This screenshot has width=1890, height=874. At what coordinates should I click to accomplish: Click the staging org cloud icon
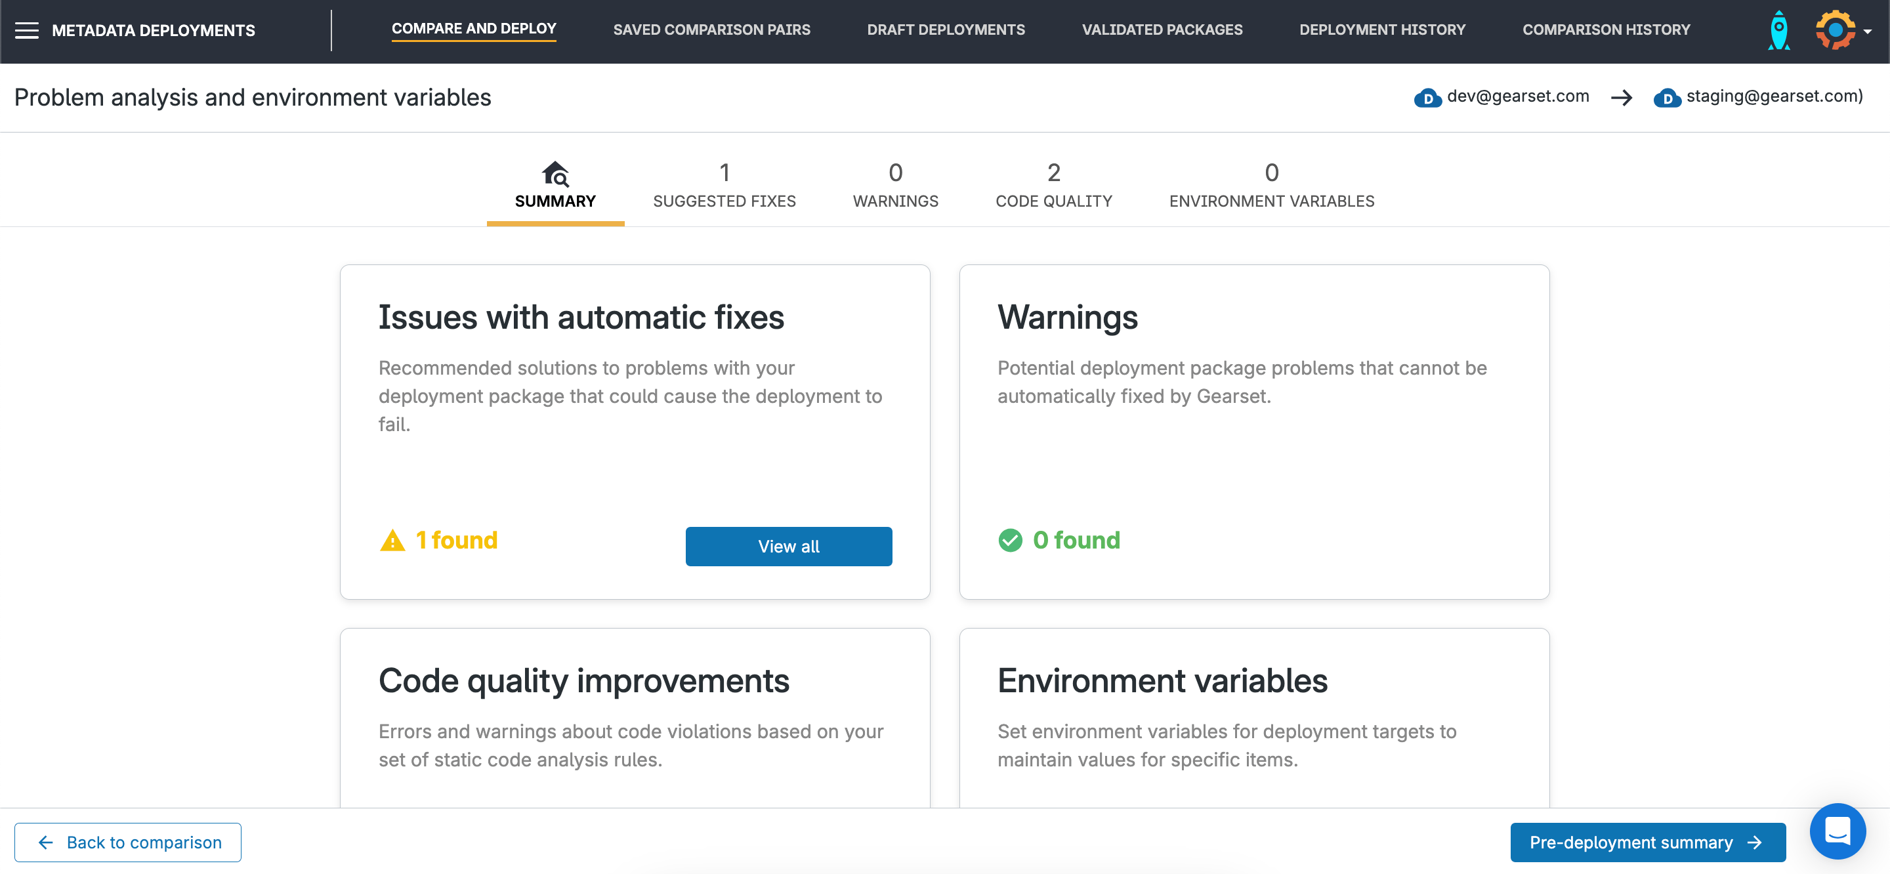(x=1667, y=98)
